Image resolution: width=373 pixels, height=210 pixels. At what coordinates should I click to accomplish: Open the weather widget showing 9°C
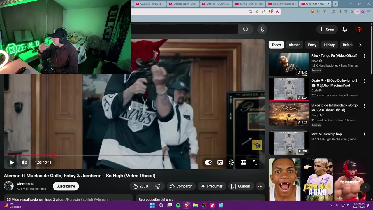click(13, 205)
